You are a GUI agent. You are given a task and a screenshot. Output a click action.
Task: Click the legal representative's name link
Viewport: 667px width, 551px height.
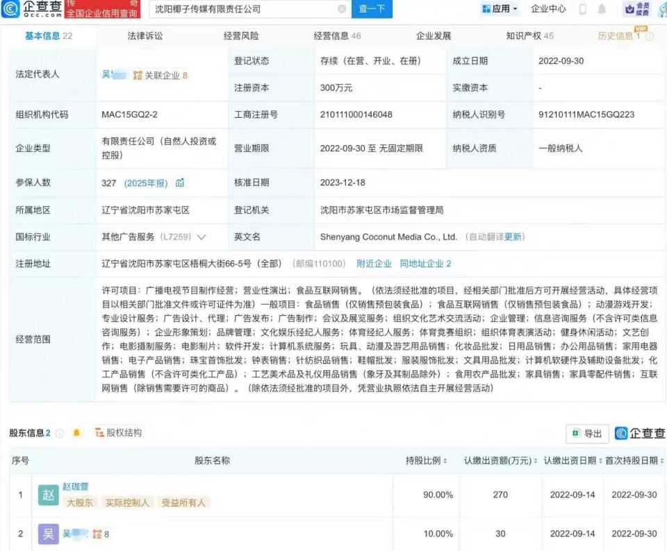coord(113,75)
